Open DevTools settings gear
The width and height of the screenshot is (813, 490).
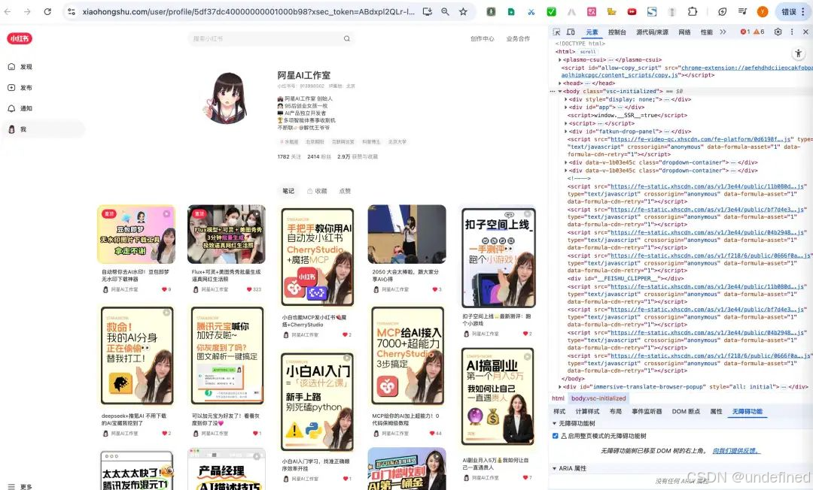tap(778, 32)
